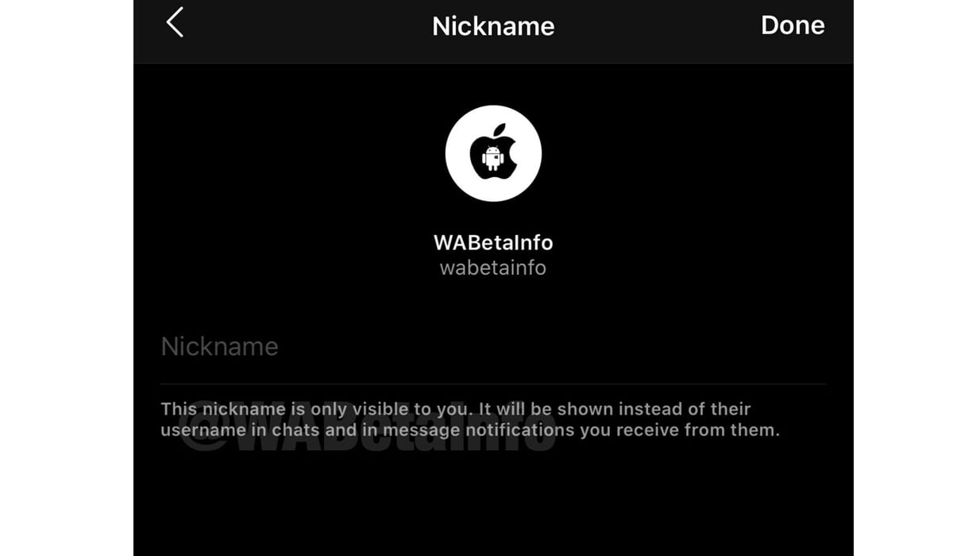Click the wabetainfo username text
This screenshot has width=953, height=556.
tap(493, 268)
